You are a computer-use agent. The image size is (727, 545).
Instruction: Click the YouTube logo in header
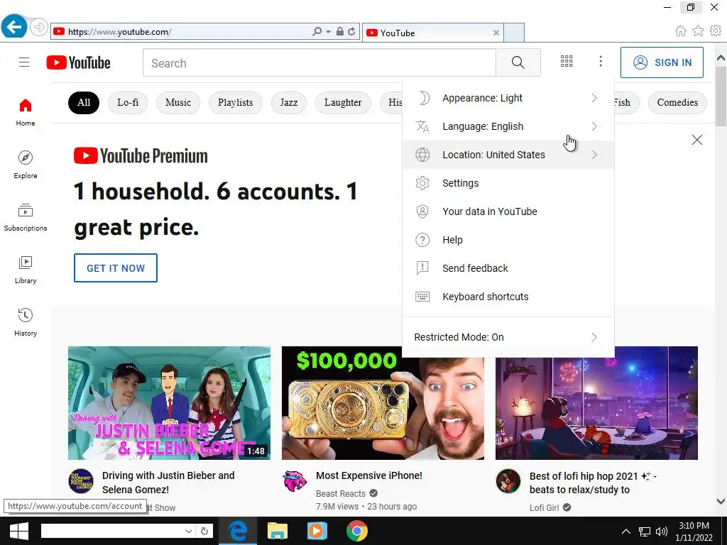78,62
